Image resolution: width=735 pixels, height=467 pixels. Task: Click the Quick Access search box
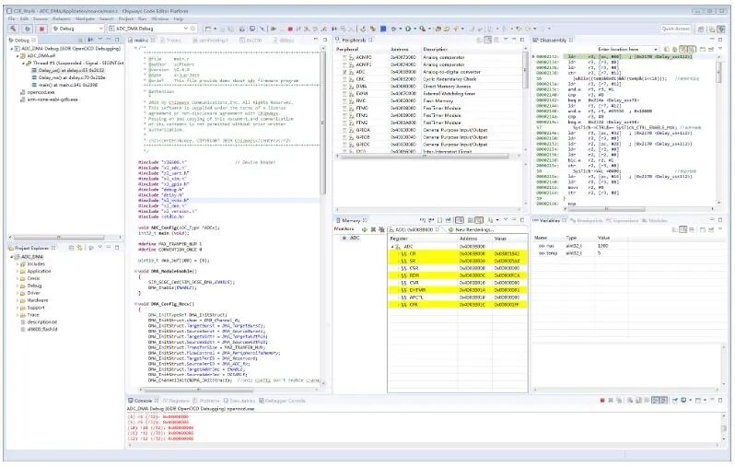point(675,29)
